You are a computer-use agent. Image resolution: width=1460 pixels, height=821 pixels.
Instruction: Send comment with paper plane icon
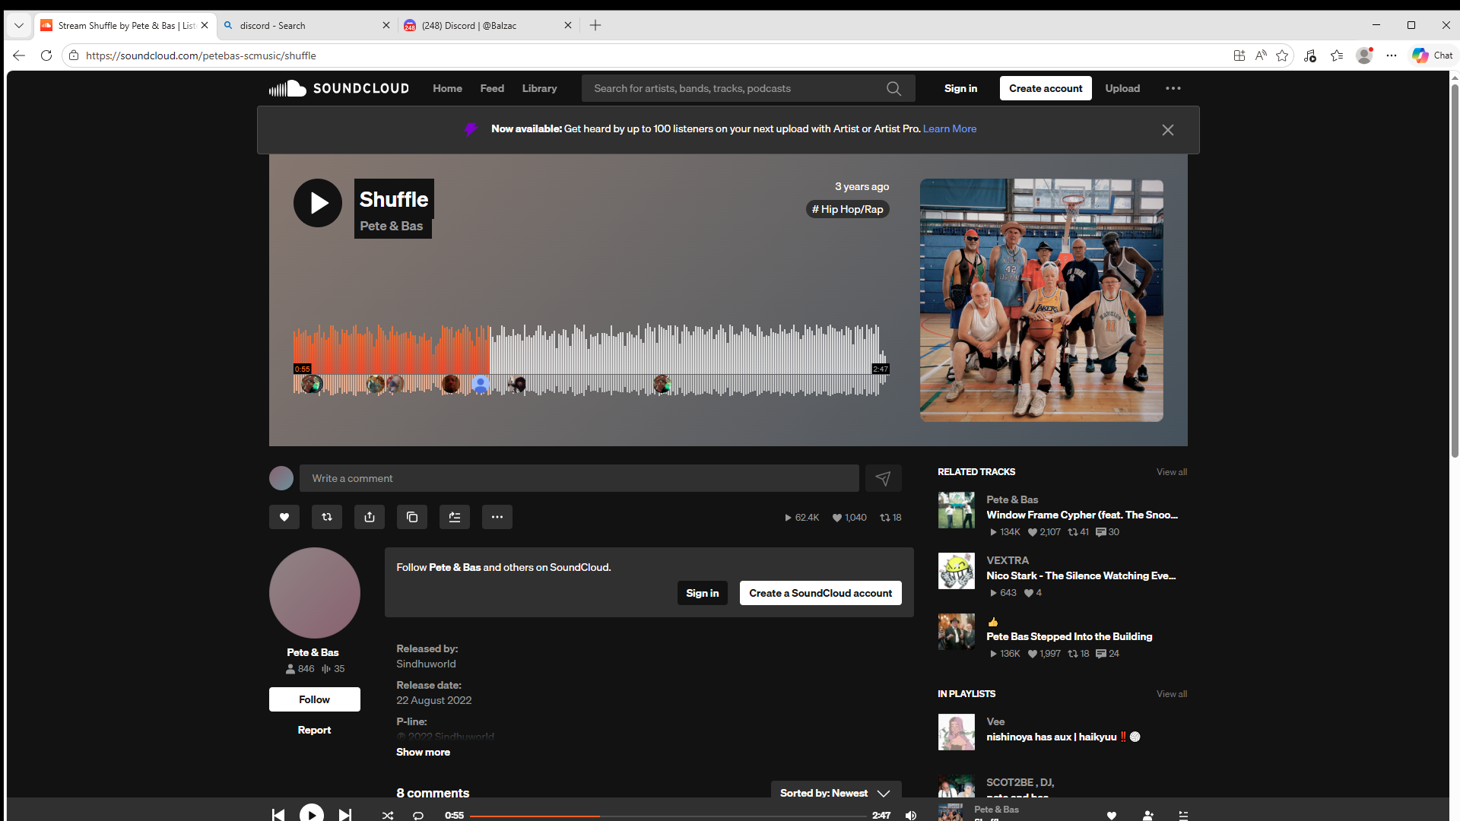(x=883, y=478)
